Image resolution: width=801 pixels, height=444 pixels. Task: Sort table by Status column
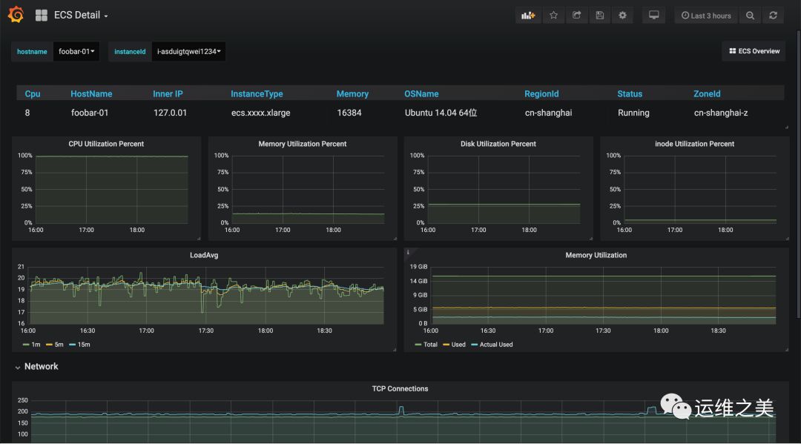click(630, 94)
